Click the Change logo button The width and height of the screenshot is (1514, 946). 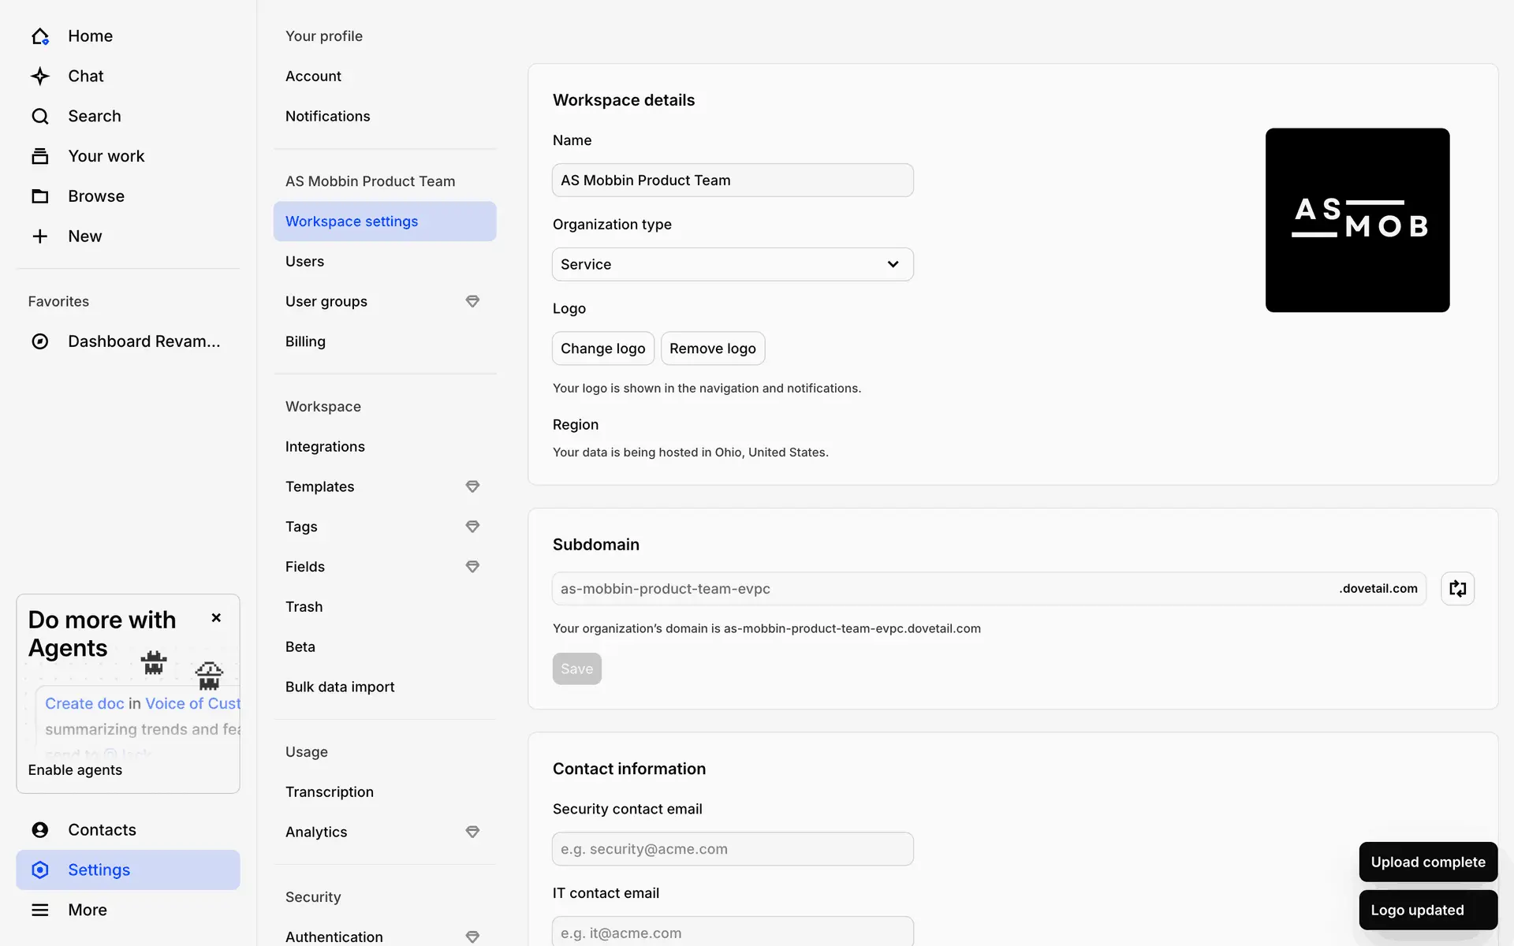click(602, 348)
